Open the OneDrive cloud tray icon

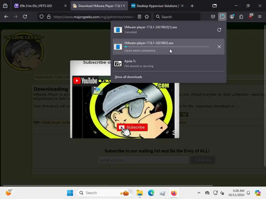207,193
